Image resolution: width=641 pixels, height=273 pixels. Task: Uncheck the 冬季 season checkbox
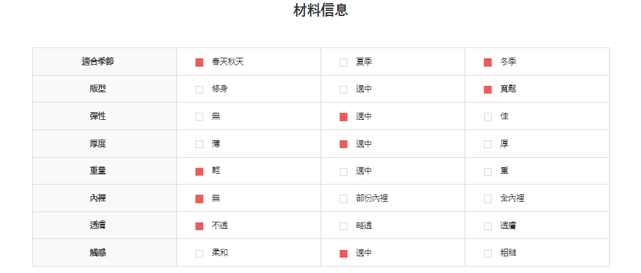tap(488, 62)
